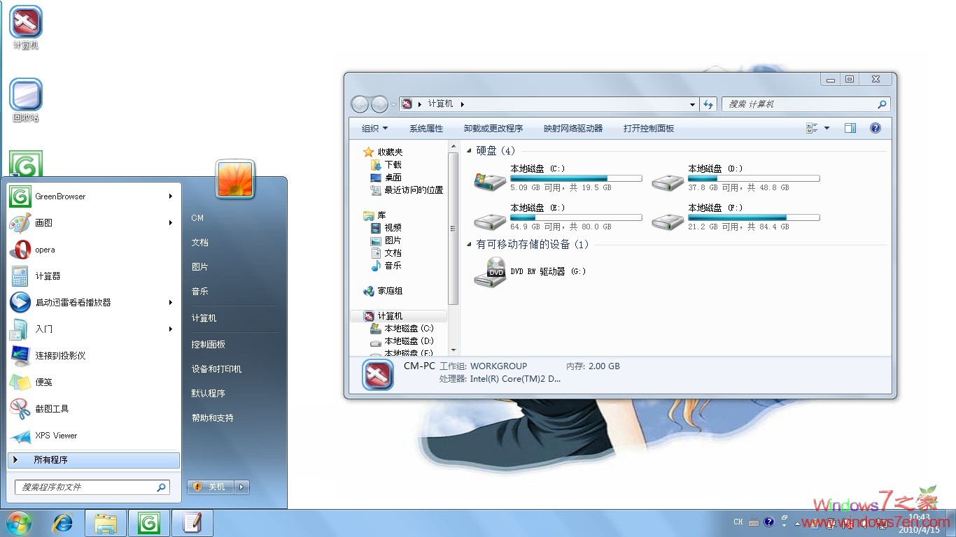Click the Start orb on the taskbar
This screenshot has width=956, height=537.
(x=19, y=523)
